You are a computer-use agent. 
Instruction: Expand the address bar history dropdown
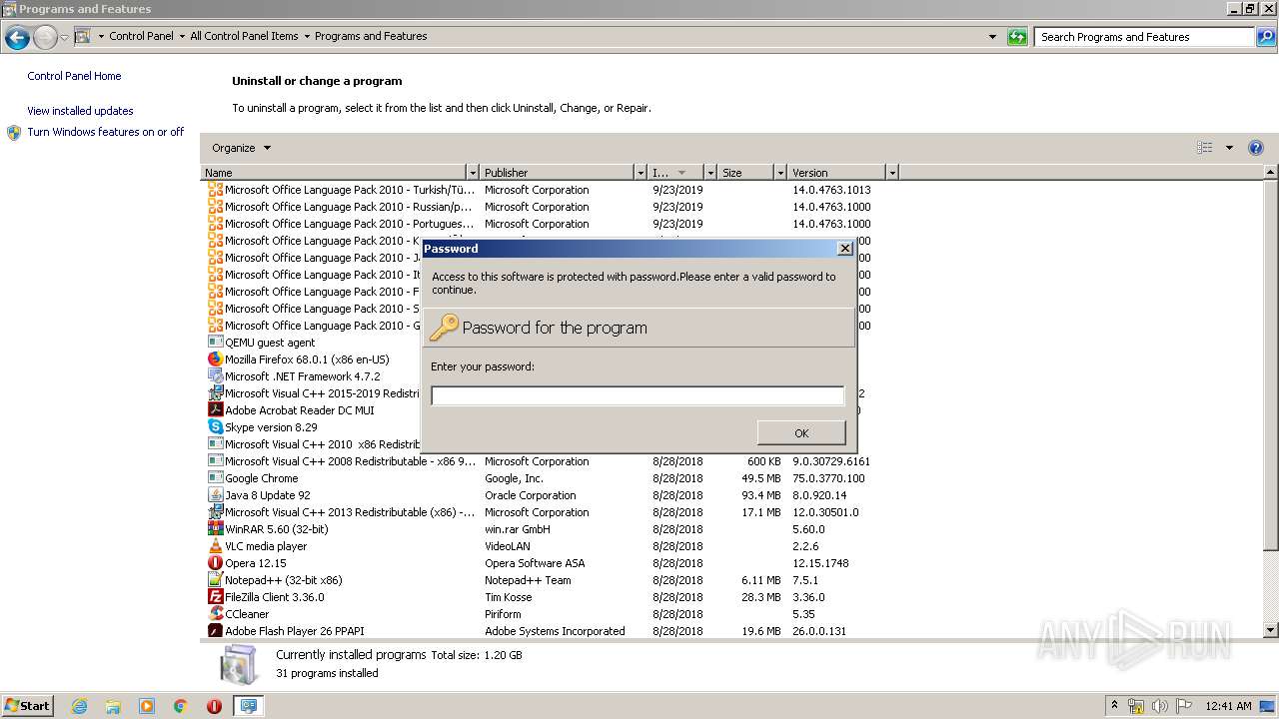(x=992, y=37)
